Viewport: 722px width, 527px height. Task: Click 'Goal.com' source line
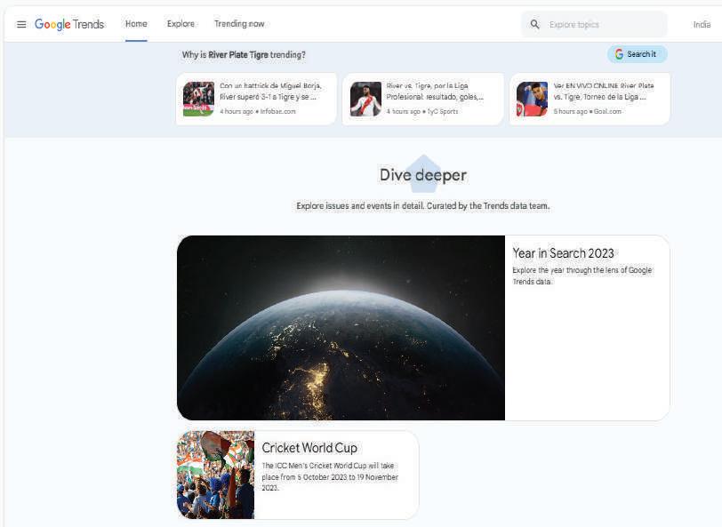point(588,111)
